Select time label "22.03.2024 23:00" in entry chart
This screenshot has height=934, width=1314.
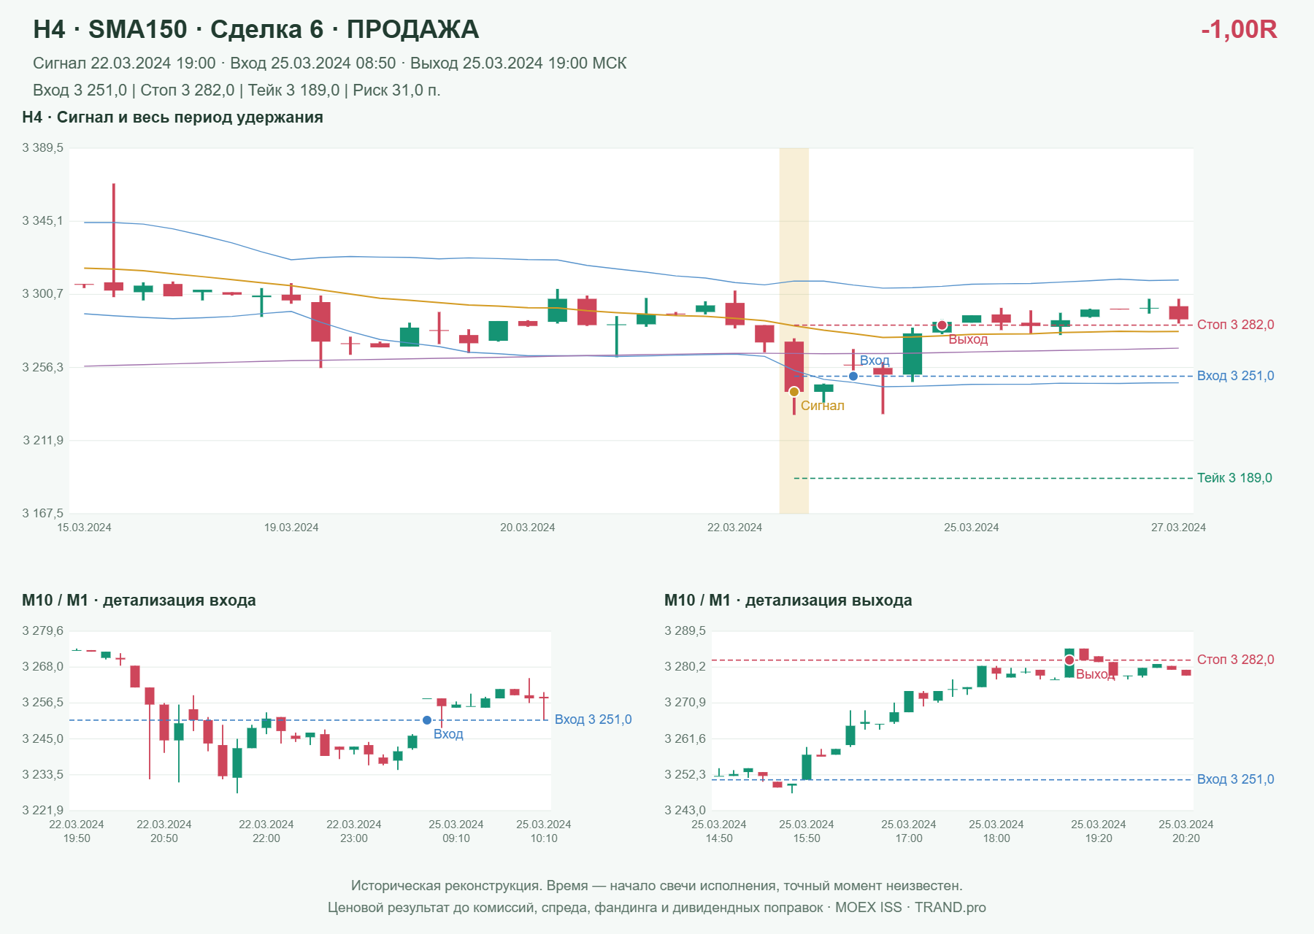354,831
